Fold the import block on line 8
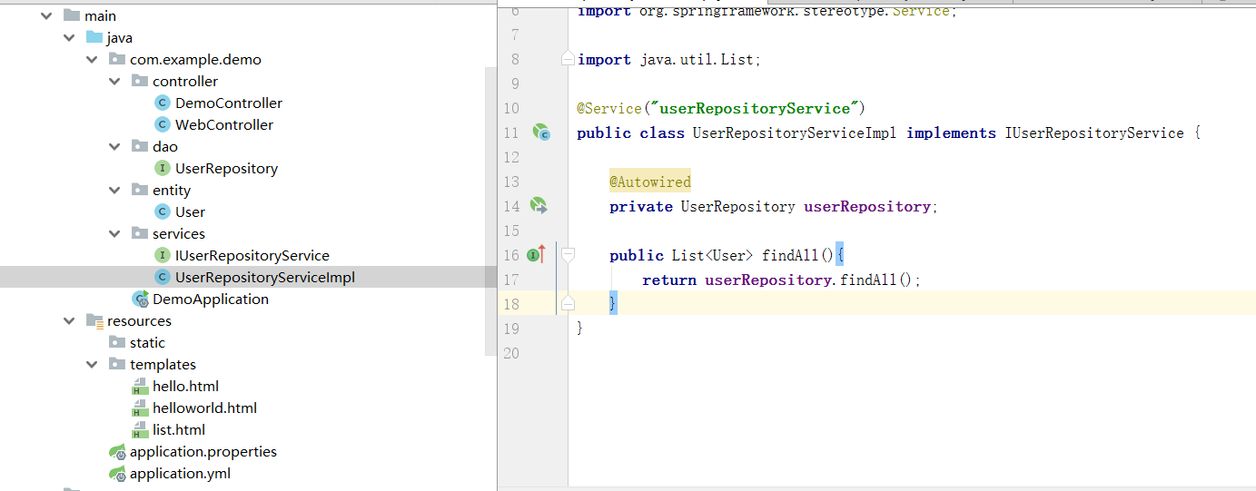The width and height of the screenshot is (1256, 491). click(568, 59)
